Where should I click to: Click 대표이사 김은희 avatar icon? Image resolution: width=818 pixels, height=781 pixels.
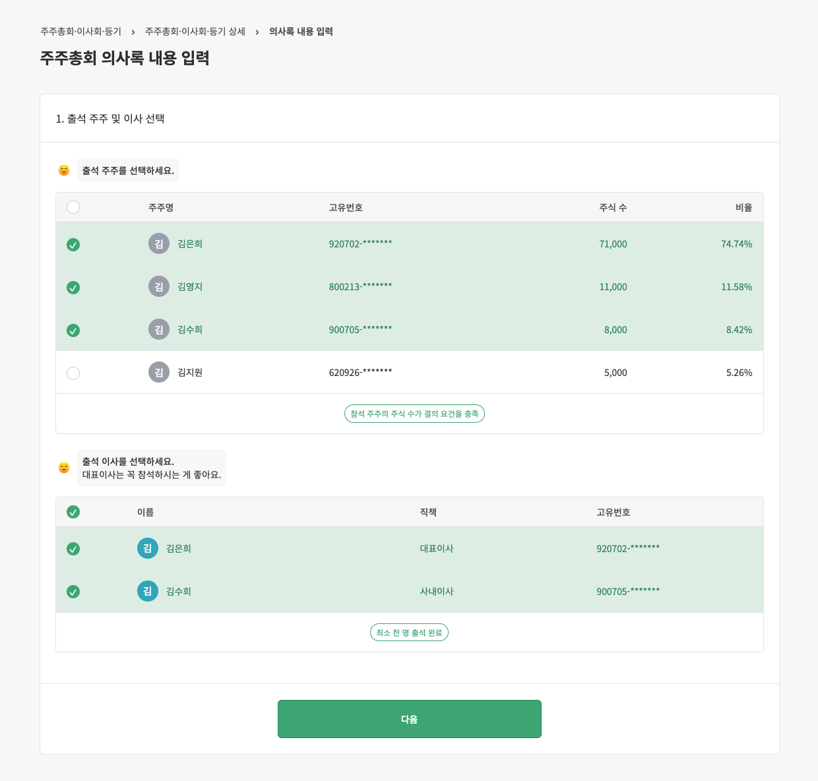coord(147,548)
